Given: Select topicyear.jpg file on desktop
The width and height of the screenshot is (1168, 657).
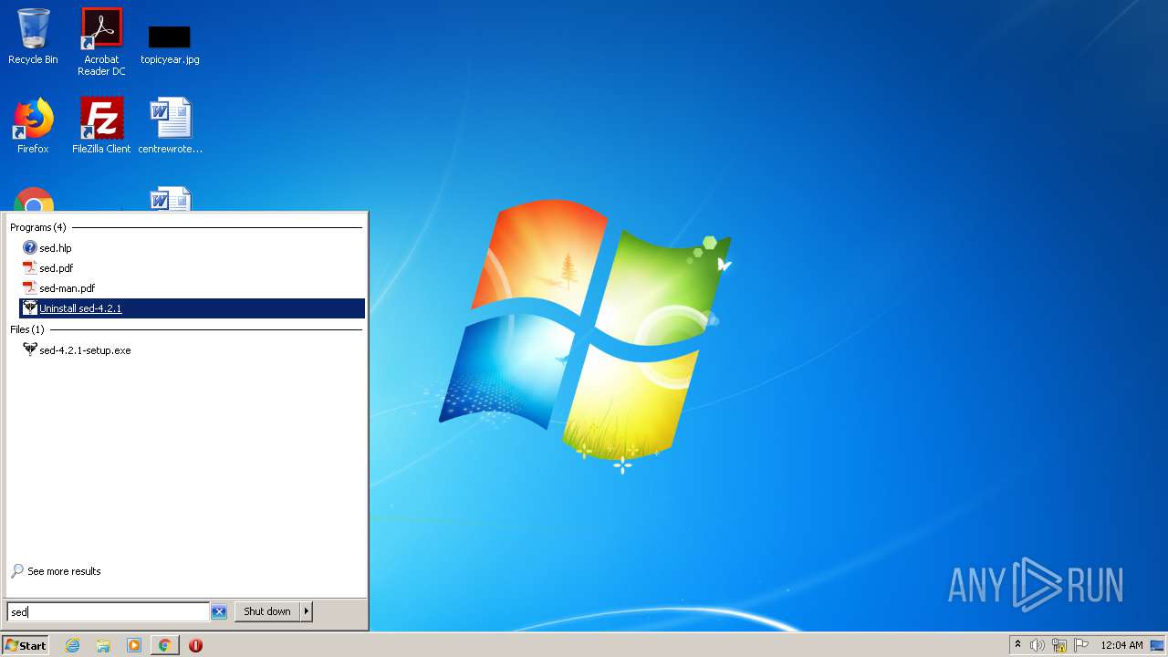Looking at the screenshot, I should click(170, 44).
